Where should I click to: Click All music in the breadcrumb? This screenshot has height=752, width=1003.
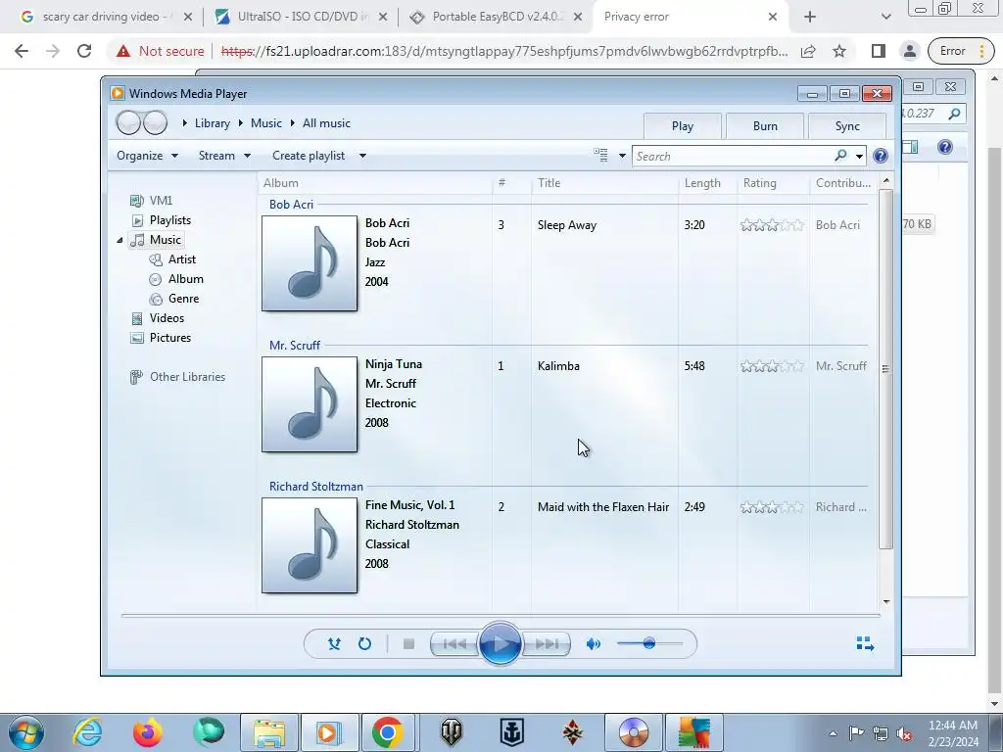(x=326, y=123)
